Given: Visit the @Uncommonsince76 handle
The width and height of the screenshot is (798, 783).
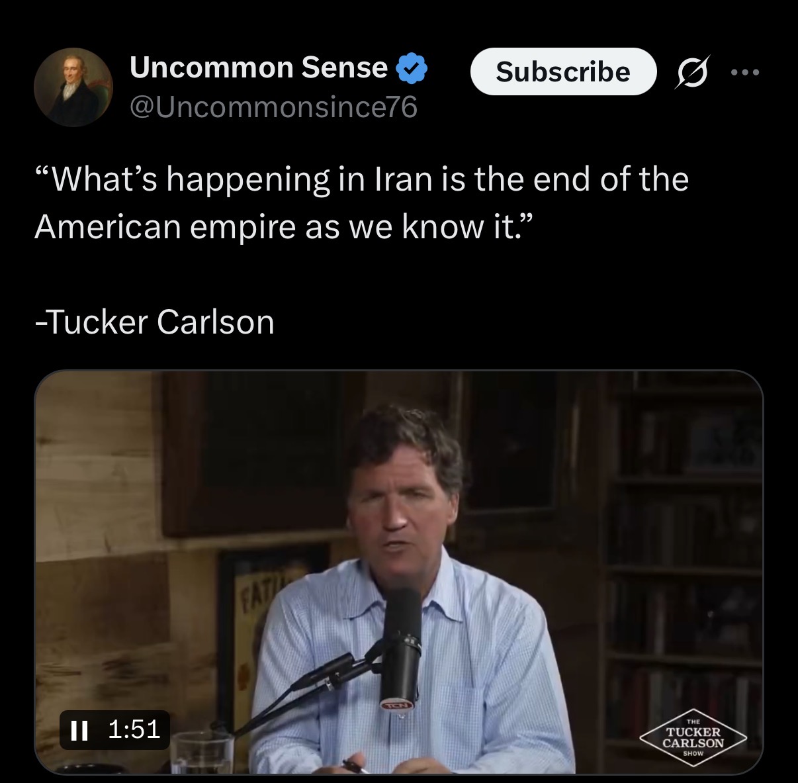Looking at the screenshot, I should 274,107.
